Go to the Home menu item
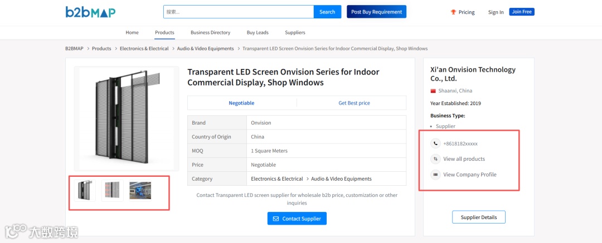 click(x=132, y=33)
